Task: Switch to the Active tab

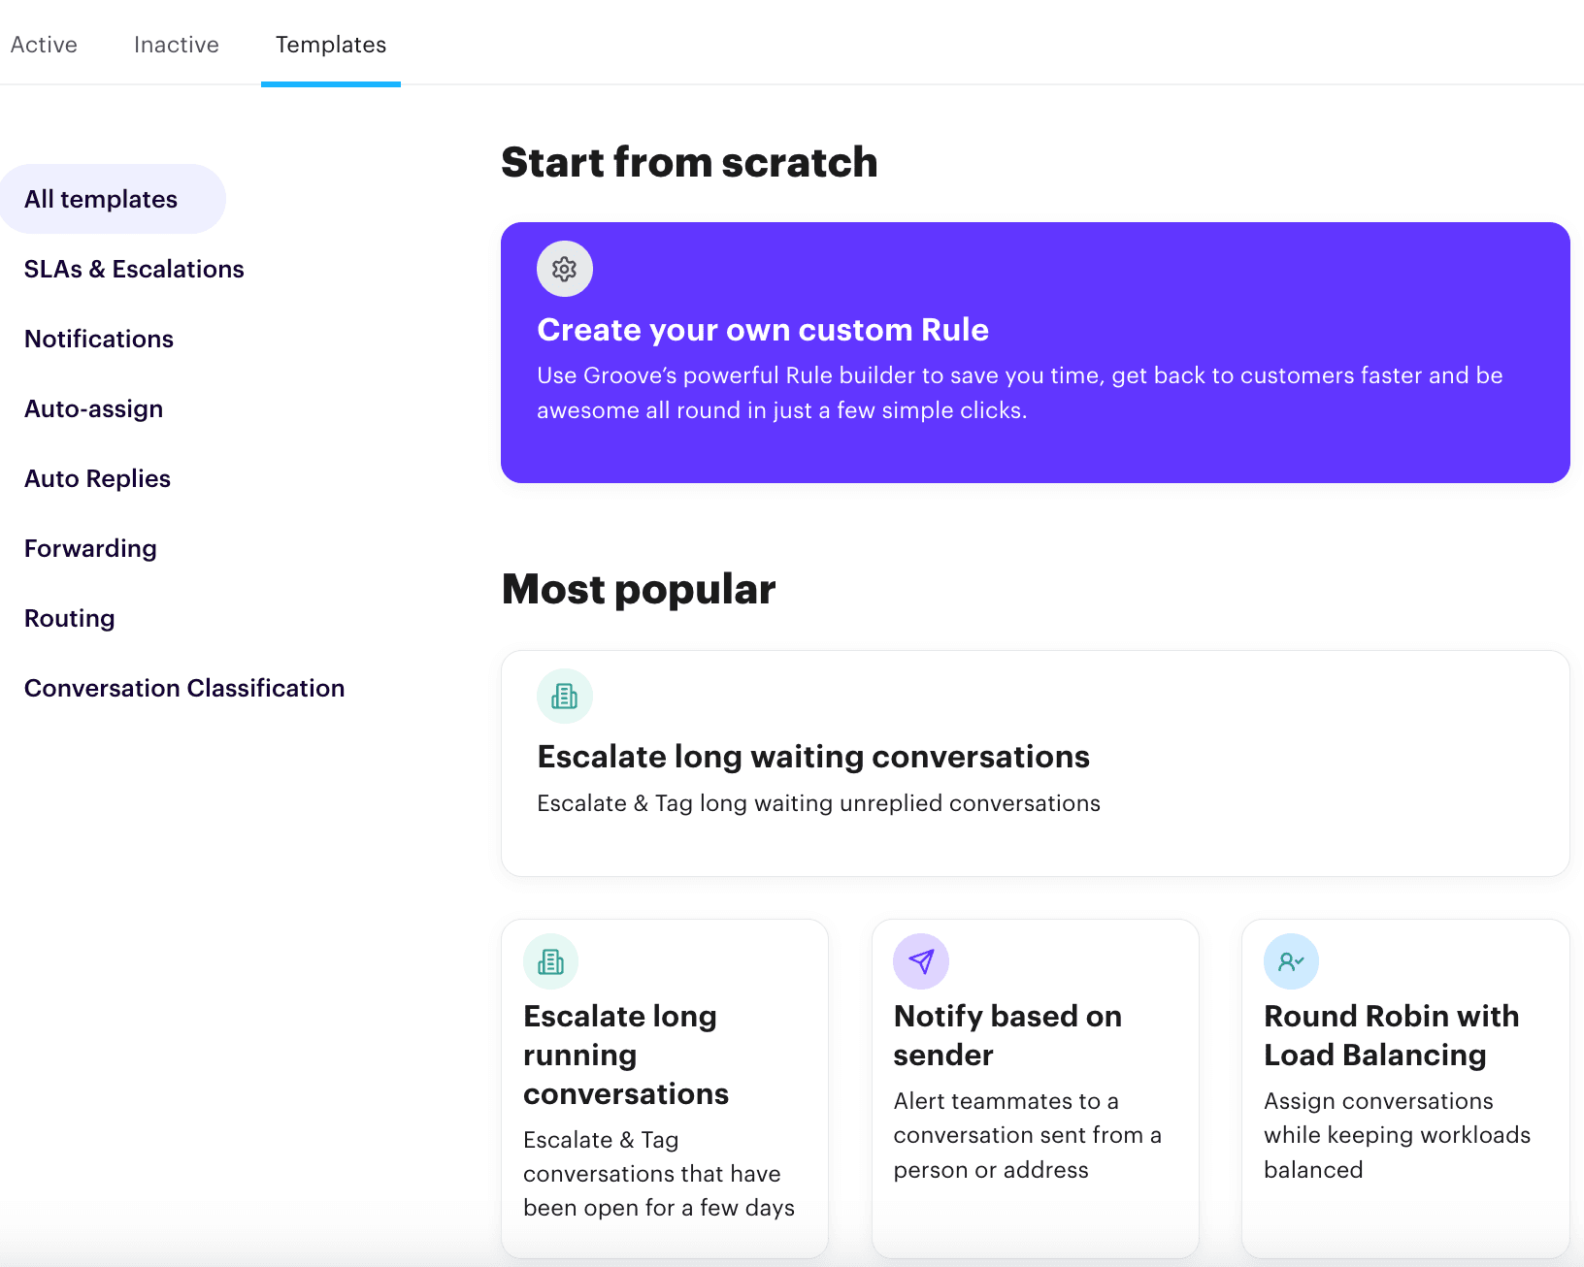Action: [x=44, y=45]
